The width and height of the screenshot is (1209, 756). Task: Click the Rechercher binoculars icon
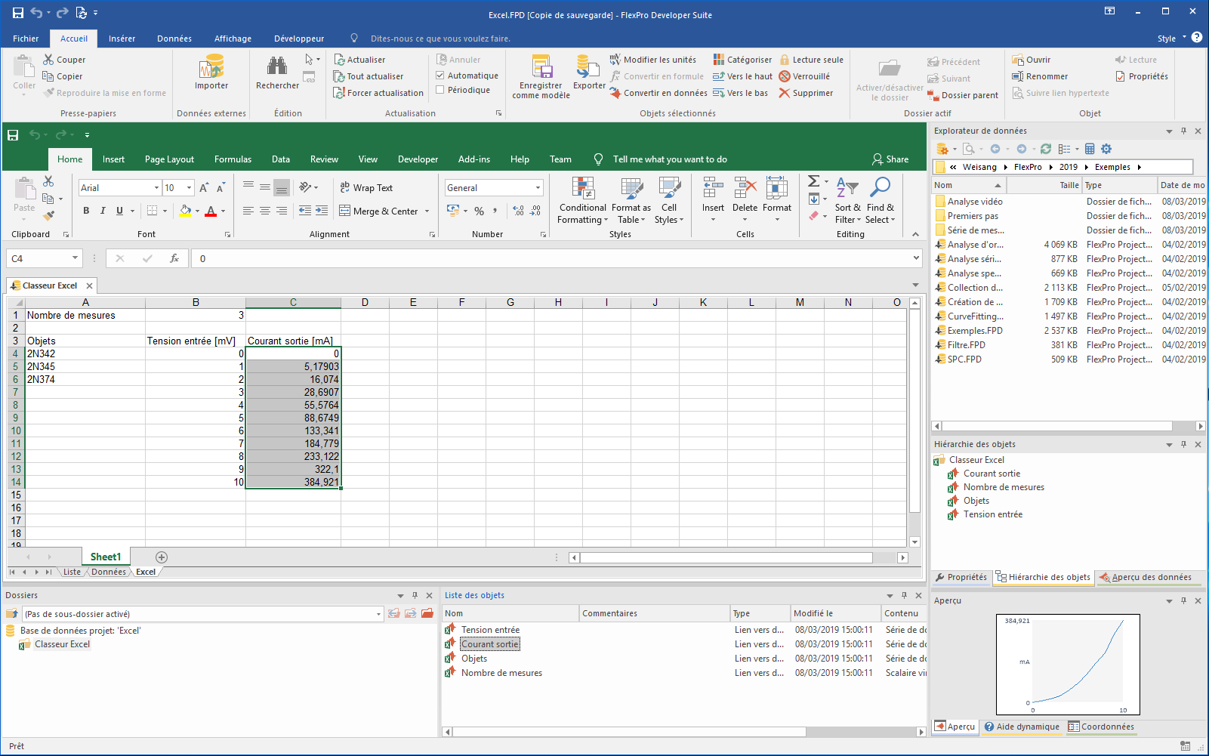pyautogui.click(x=277, y=66)
